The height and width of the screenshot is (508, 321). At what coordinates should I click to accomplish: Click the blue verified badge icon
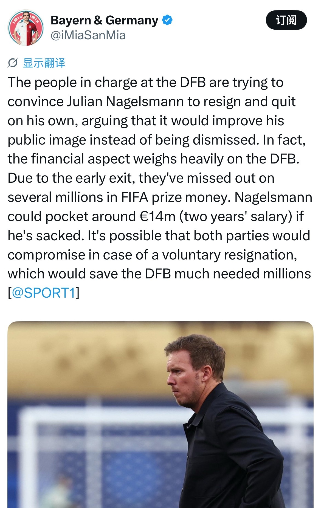pyautogui.click(x=167, y=20)
